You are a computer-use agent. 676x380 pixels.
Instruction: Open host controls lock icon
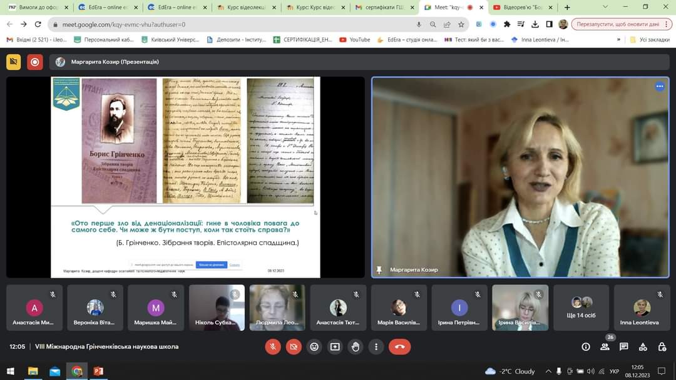click(662, 347)
